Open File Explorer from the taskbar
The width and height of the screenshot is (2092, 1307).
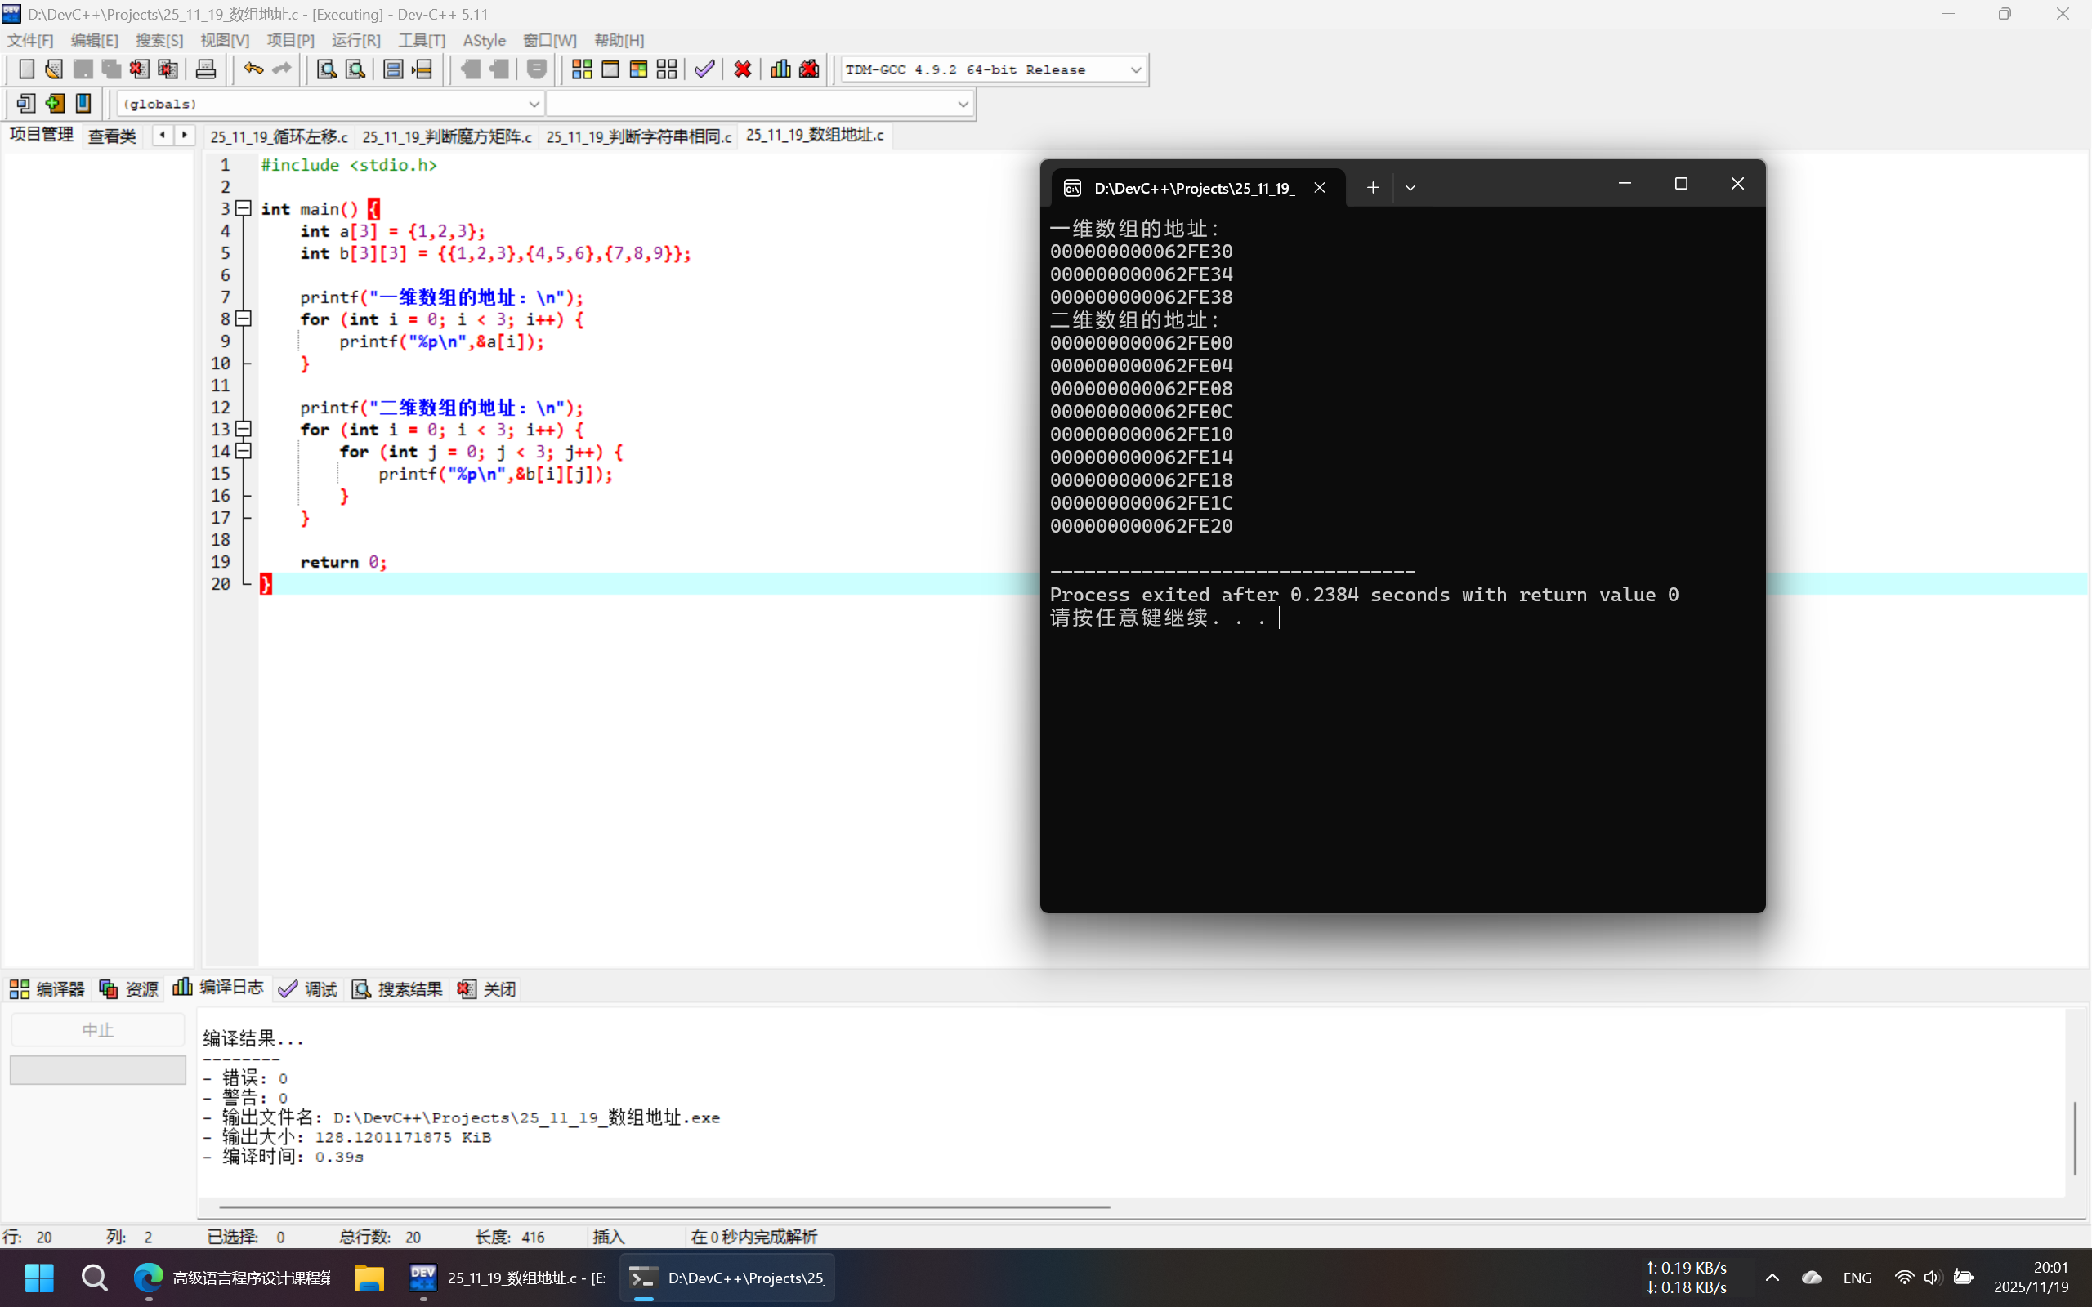[369, 1278]
